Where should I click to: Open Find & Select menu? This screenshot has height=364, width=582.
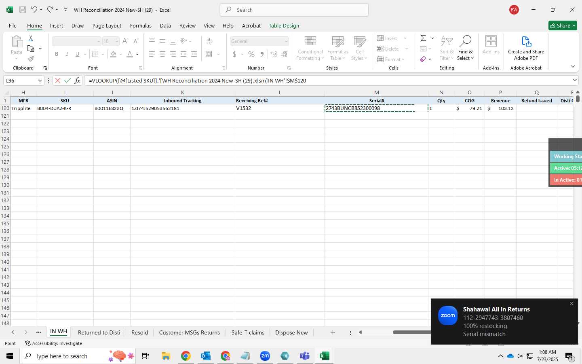click(466, 49)
